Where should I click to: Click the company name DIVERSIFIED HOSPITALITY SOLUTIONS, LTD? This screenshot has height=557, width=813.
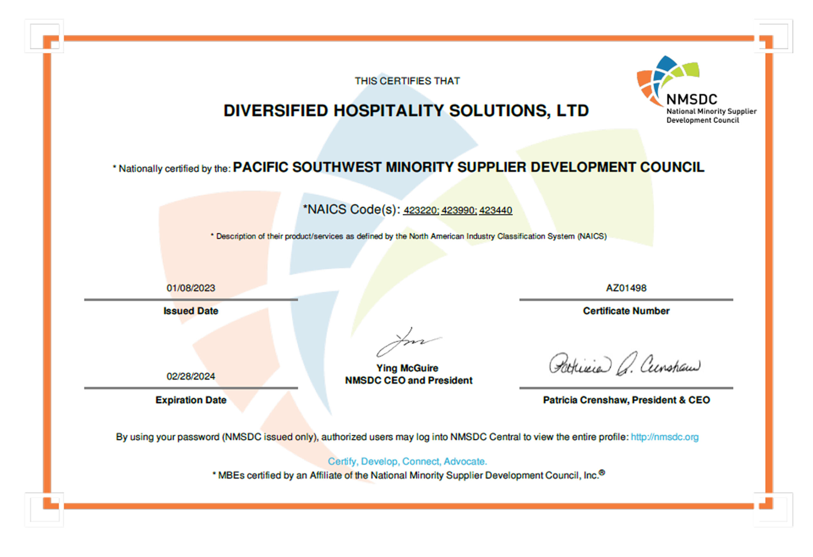406,111
